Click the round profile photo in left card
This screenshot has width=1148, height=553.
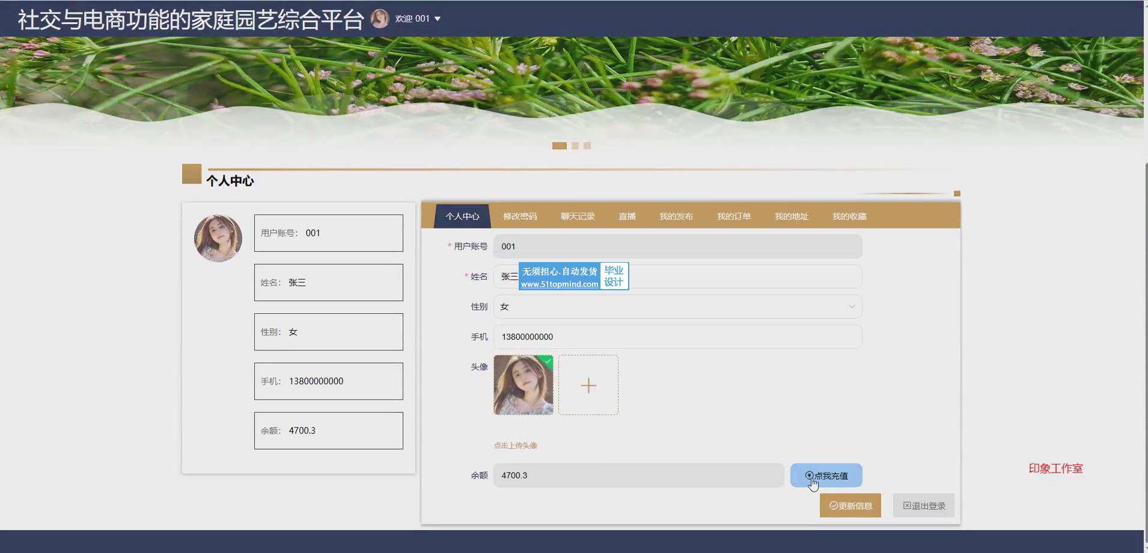point(218,238)
